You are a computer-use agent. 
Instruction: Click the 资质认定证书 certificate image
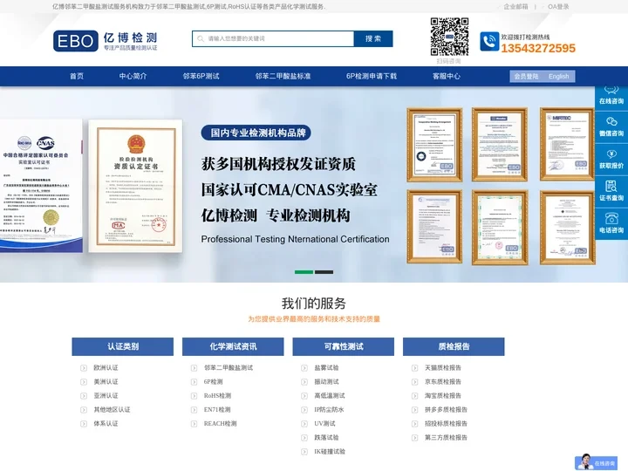pyautogui.click(x=135, y=187)
